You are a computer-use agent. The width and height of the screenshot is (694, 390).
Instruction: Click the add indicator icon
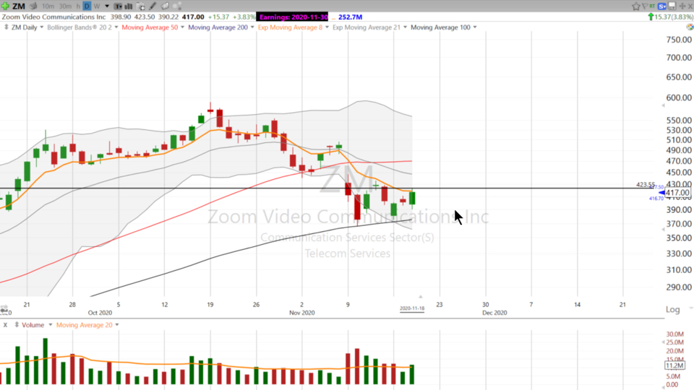point(141,6)
